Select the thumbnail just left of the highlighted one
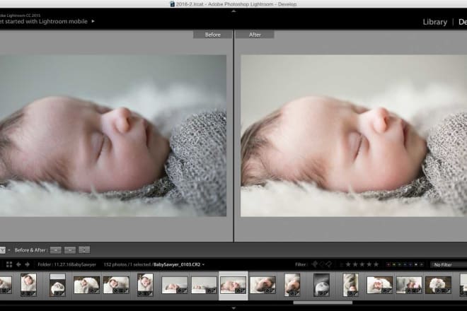 pyautogui.click(x=204, y=285)
